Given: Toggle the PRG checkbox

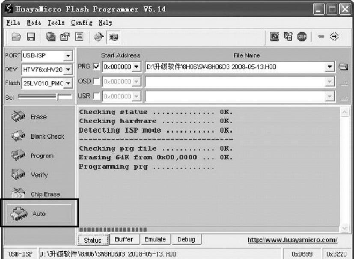Looking at the screenshot, I should point(96,67).
